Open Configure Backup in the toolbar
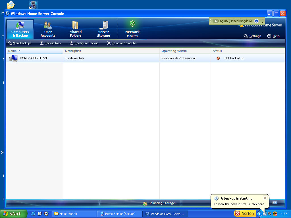The height and width of the screenshot is (218, 291). coord(84,43)
